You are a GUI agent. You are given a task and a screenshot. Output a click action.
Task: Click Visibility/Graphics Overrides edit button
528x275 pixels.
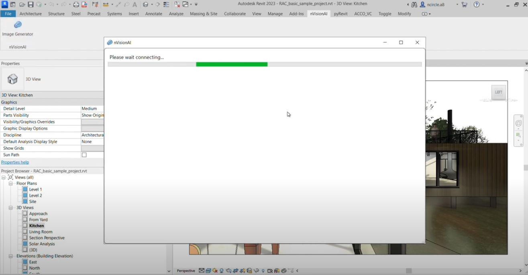coord(92,122)
